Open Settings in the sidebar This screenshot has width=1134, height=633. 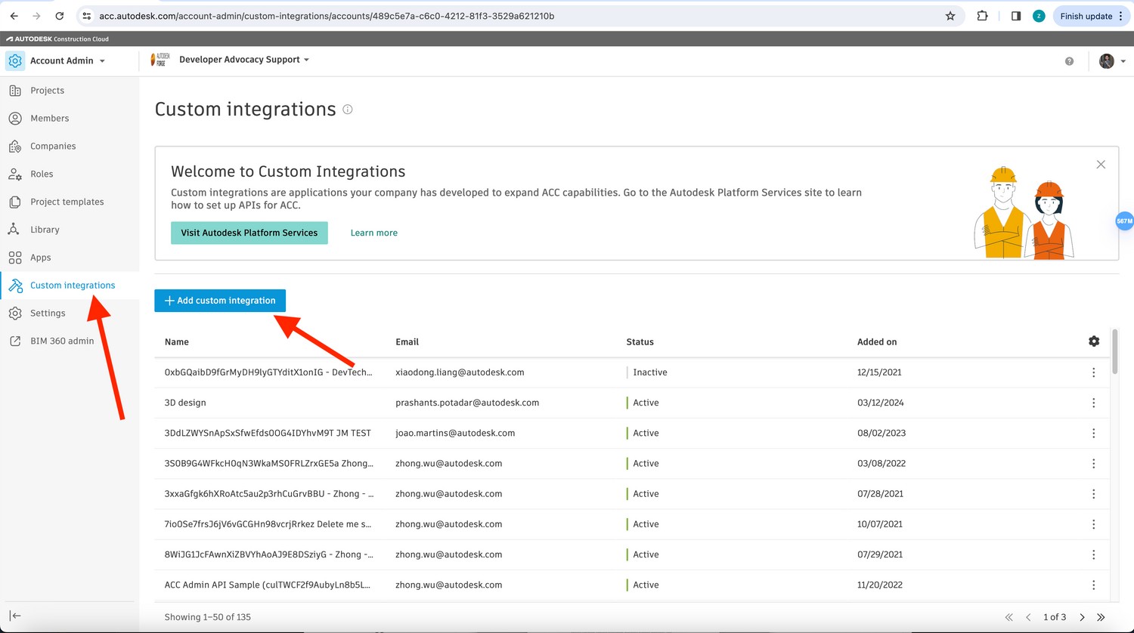(x=48, y=313)
